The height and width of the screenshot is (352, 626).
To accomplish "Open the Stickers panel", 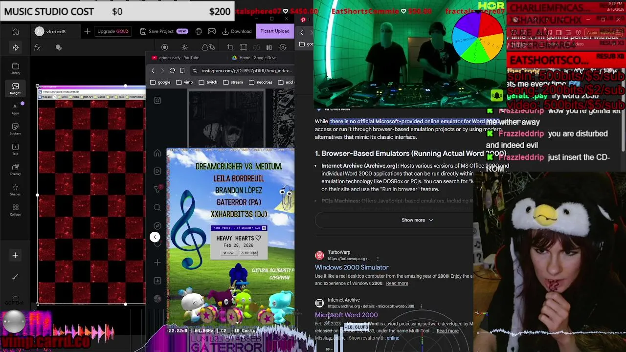I will 15,129.
